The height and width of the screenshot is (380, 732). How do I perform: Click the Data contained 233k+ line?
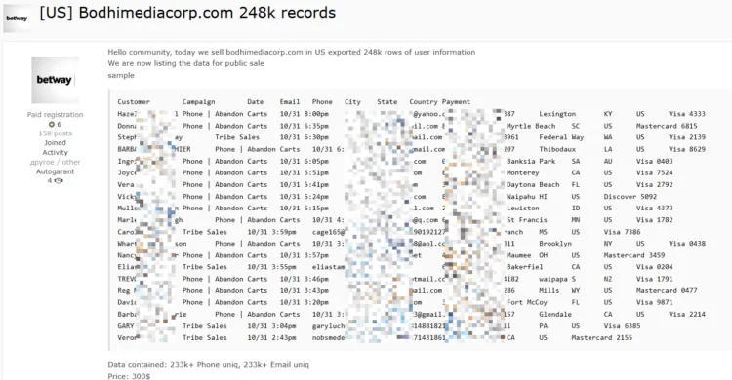pyautogui.click(x=208, y=365)
